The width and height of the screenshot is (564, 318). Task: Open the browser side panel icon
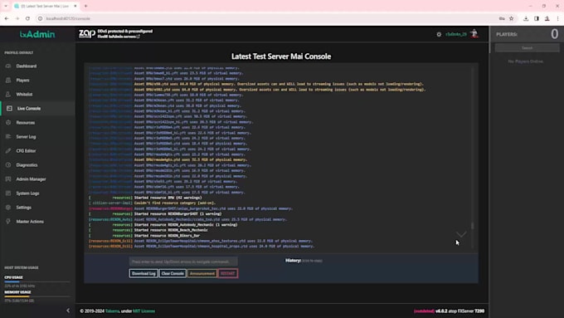point(537,18)
